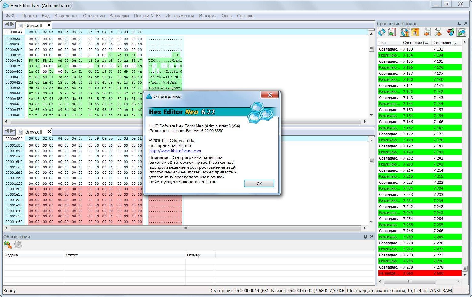The height and width of the screenshot is (297, 472).
Task: Click the 00000000 offset field in bottom editor
Action: point(14,138)
